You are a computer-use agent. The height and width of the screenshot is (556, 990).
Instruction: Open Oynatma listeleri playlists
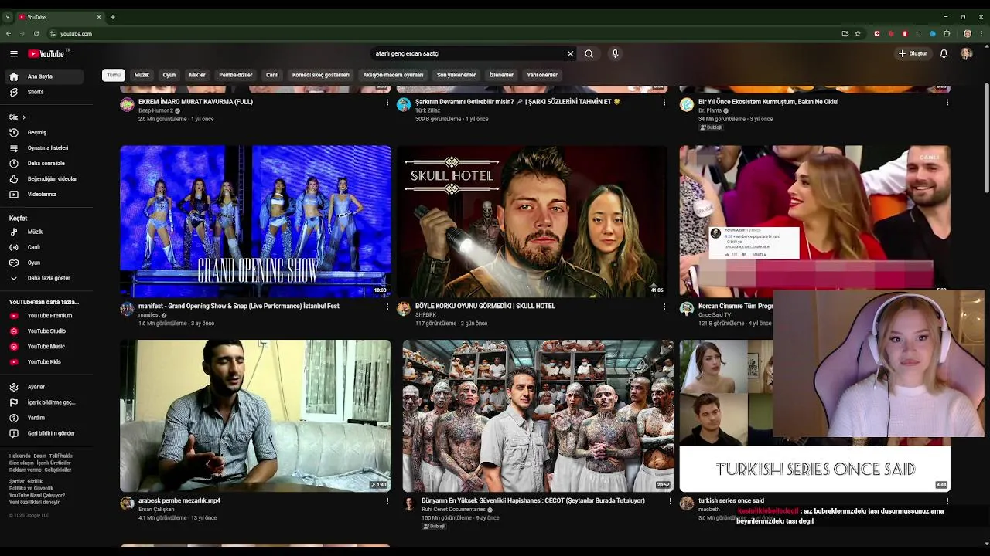point(45,147)
